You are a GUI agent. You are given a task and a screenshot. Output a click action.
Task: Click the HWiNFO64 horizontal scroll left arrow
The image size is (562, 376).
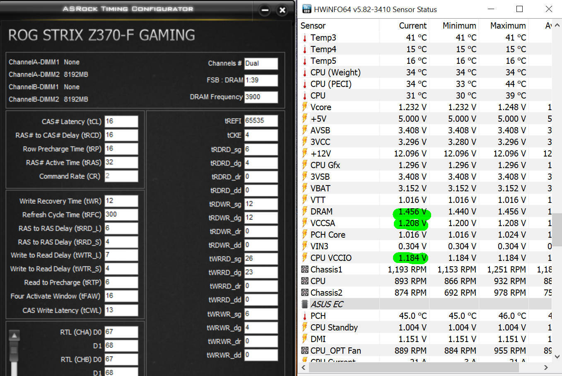(x=304, y=367)
